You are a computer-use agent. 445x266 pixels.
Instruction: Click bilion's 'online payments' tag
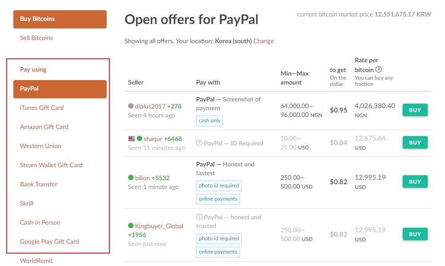tap(218, 199)
